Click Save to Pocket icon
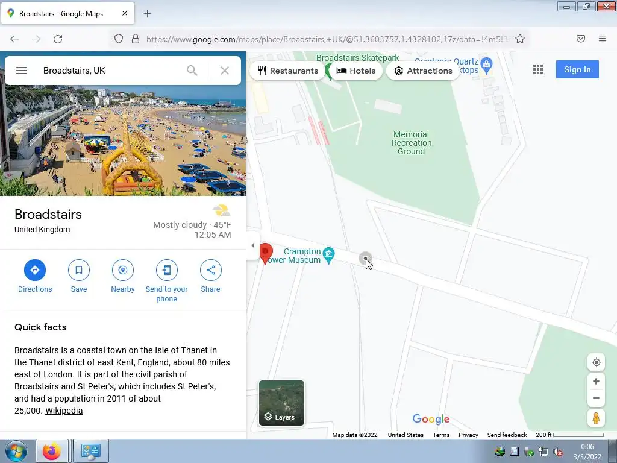Screen dimensions: 617x463 (x=580, y=39)
